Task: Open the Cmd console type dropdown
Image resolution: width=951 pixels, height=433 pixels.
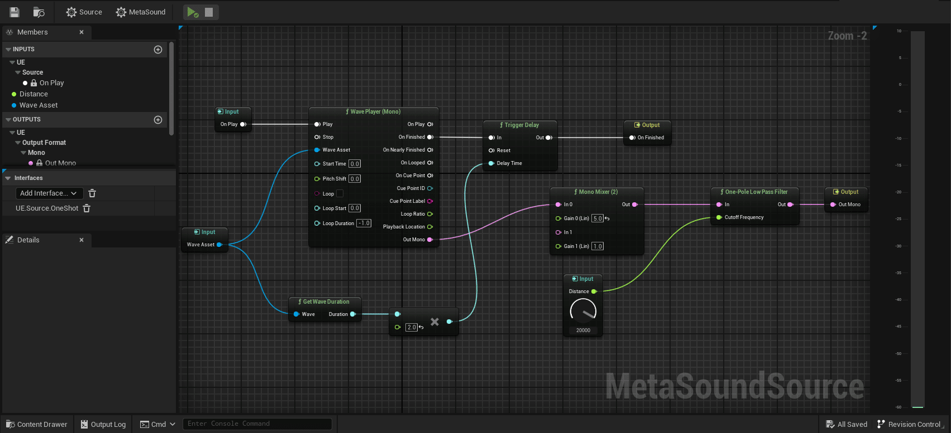Action: [157, 424]
